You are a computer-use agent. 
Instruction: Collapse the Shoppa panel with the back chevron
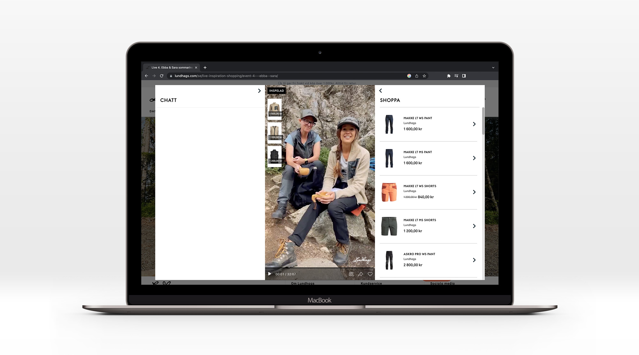coord(381,91)
